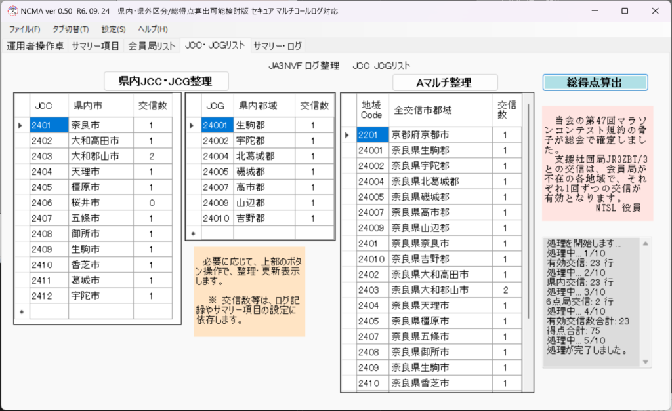Click the 交信数 header in JCC table
Image resolution: width=672 pixels, height=411 pixels.
[153, 105]
